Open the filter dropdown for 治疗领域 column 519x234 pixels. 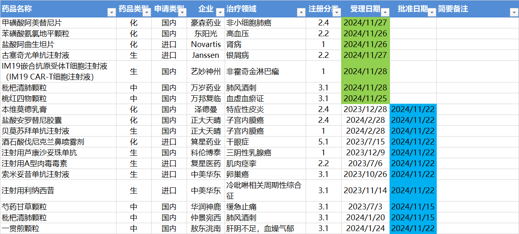(301, 12)
